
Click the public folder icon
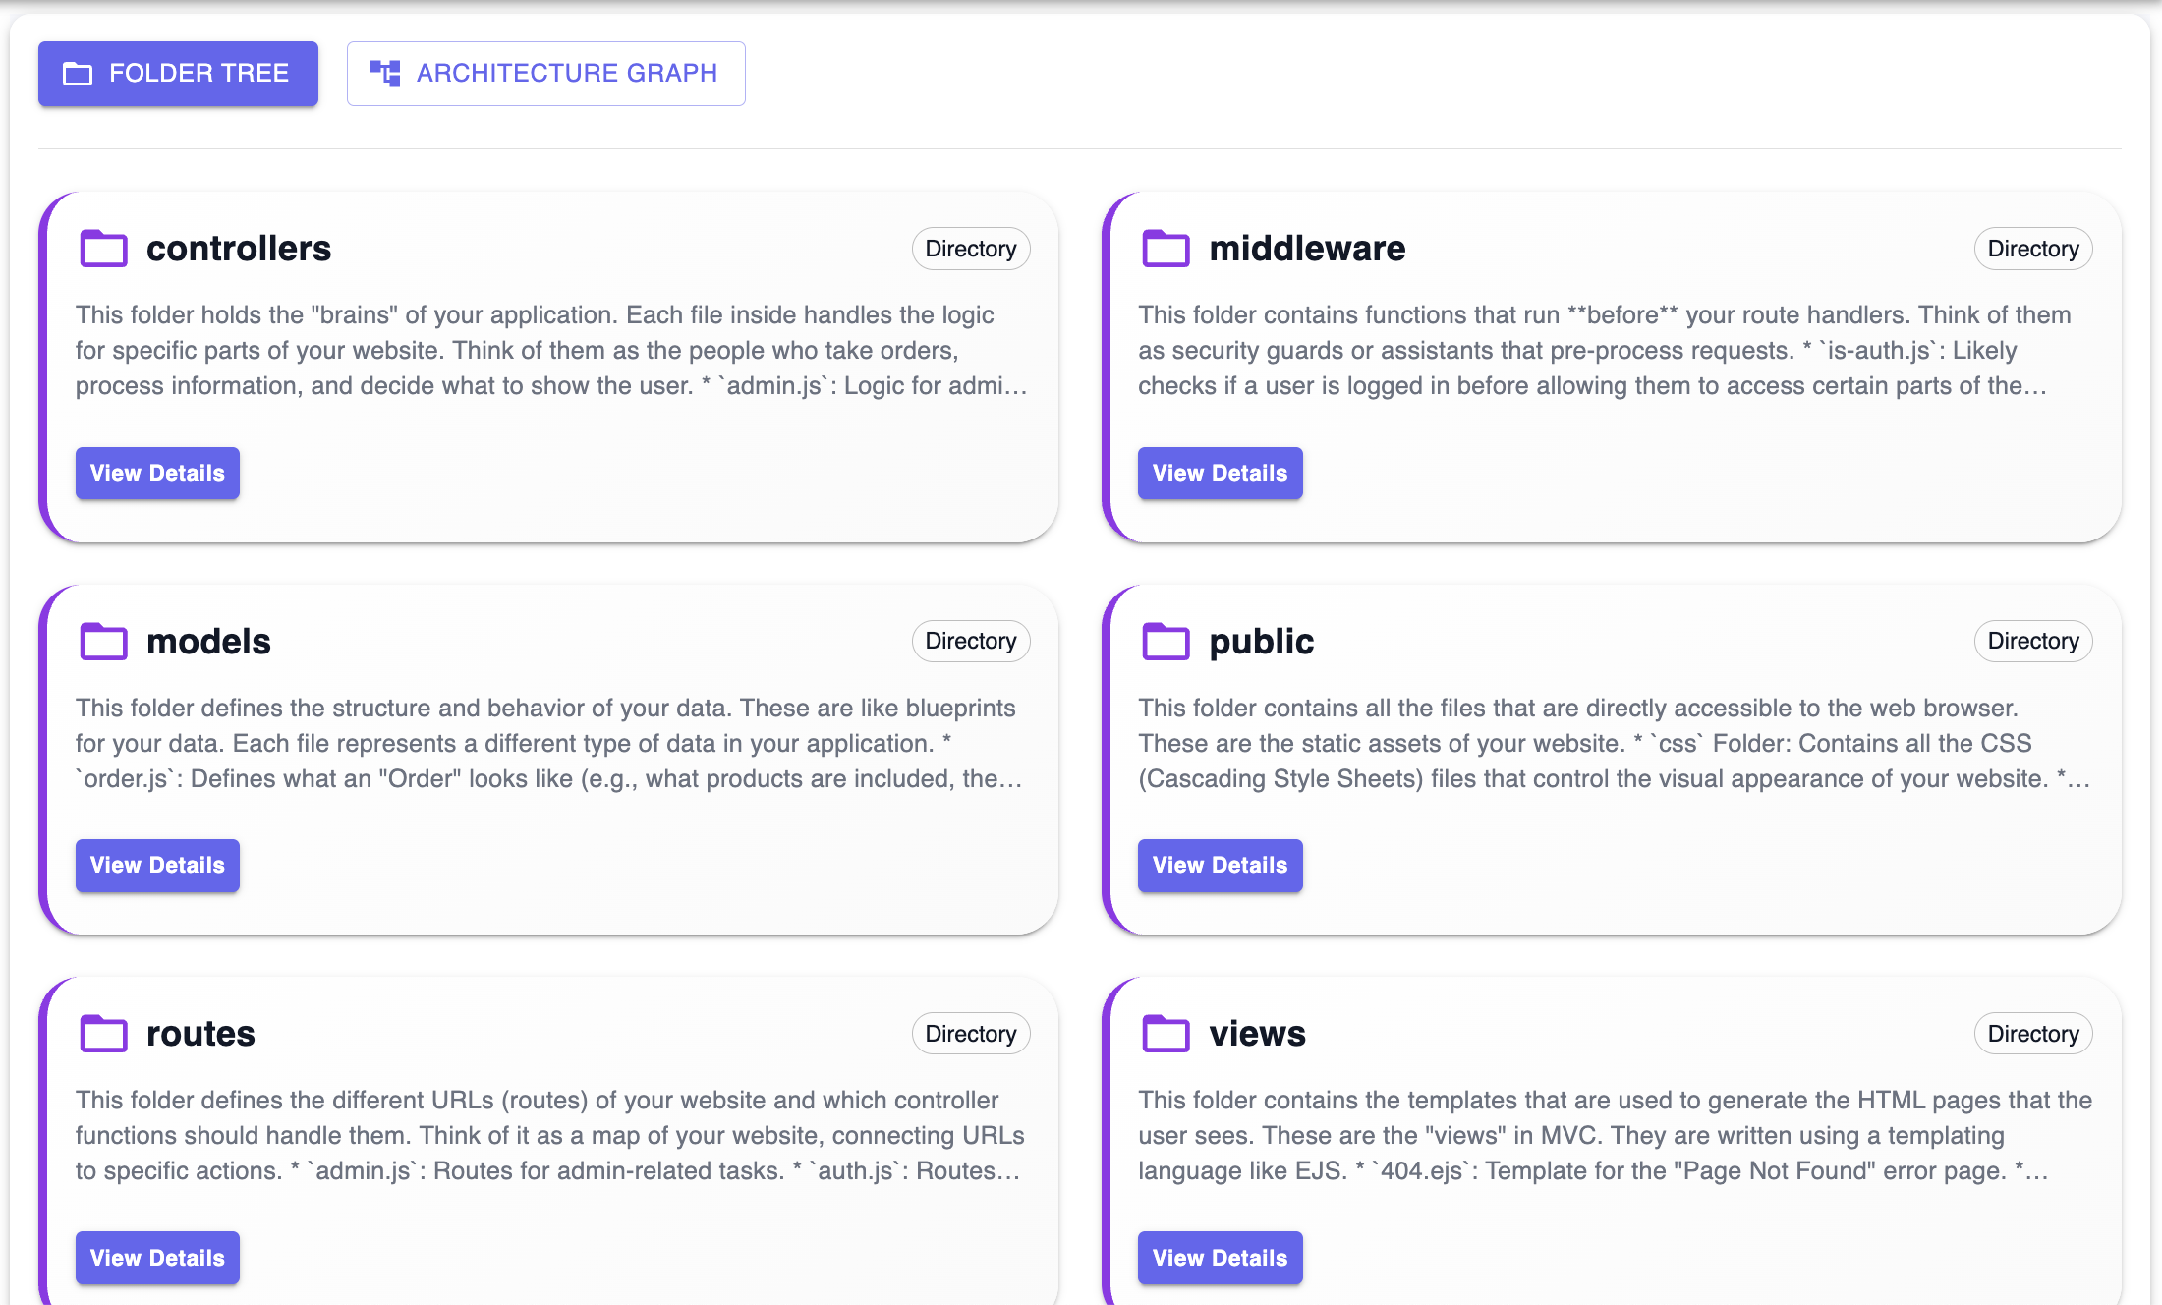click(1166, 642)
